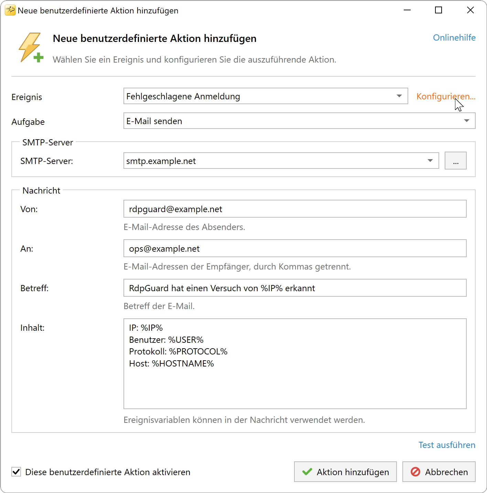The image size is (487, 493).
Task: Click into the Inhalt message body
Action: point(295,364)
